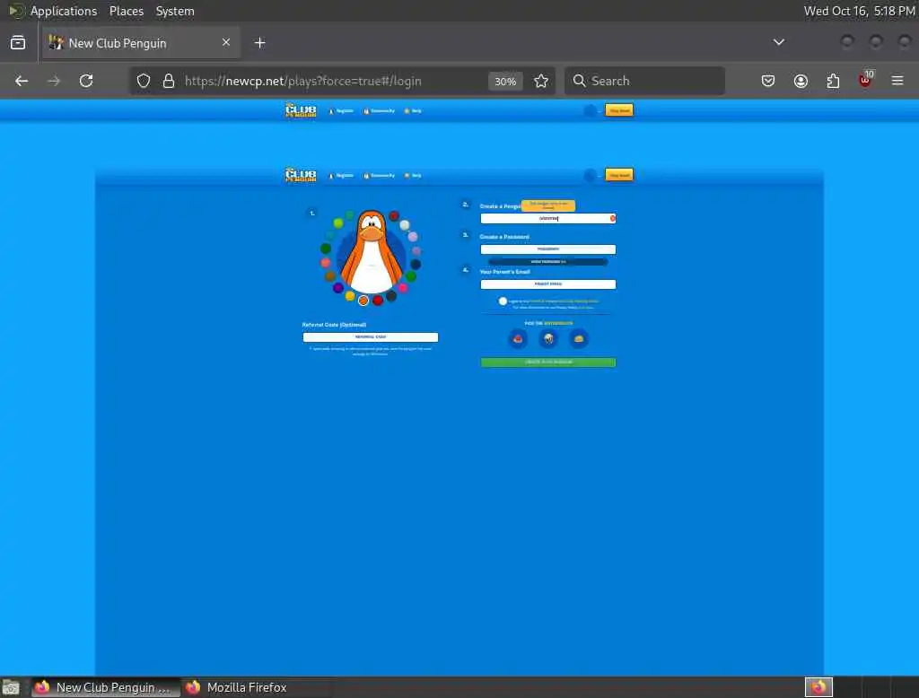Image resolution: width=919 pixels, height=698 pixels.
Task: Choose the dark navy penguin color
Action: (416, 264)
